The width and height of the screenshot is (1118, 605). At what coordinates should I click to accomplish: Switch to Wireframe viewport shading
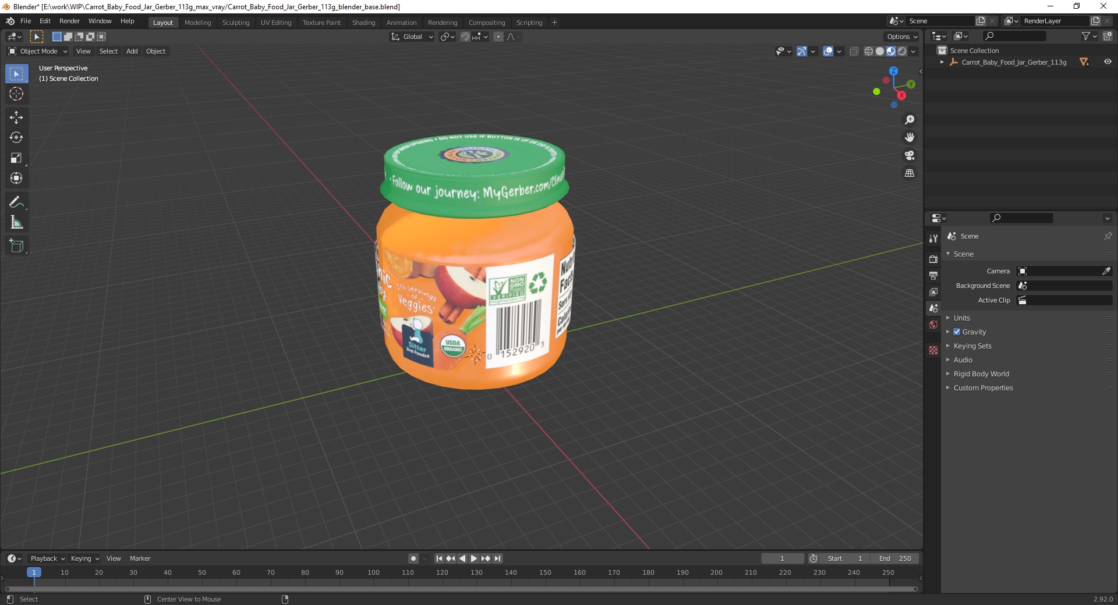869,51
